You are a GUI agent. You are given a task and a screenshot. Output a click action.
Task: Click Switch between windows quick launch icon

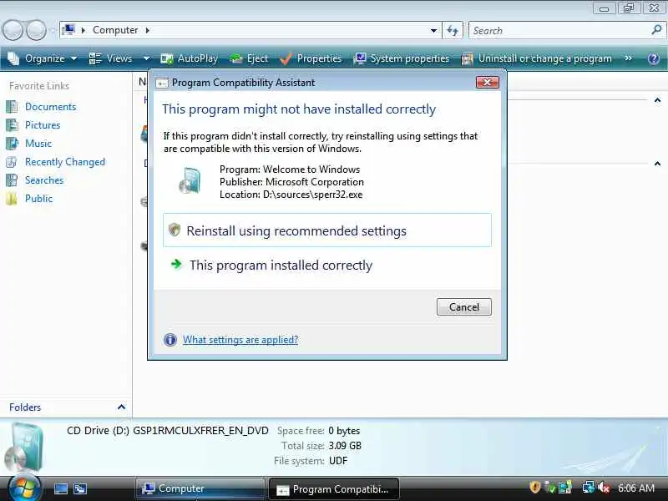tap(80, 488)
